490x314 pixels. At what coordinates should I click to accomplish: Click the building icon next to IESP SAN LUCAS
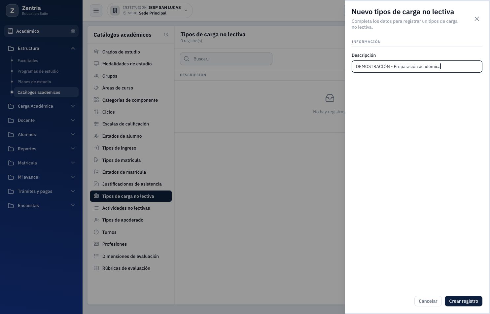[x=115, y=11]
